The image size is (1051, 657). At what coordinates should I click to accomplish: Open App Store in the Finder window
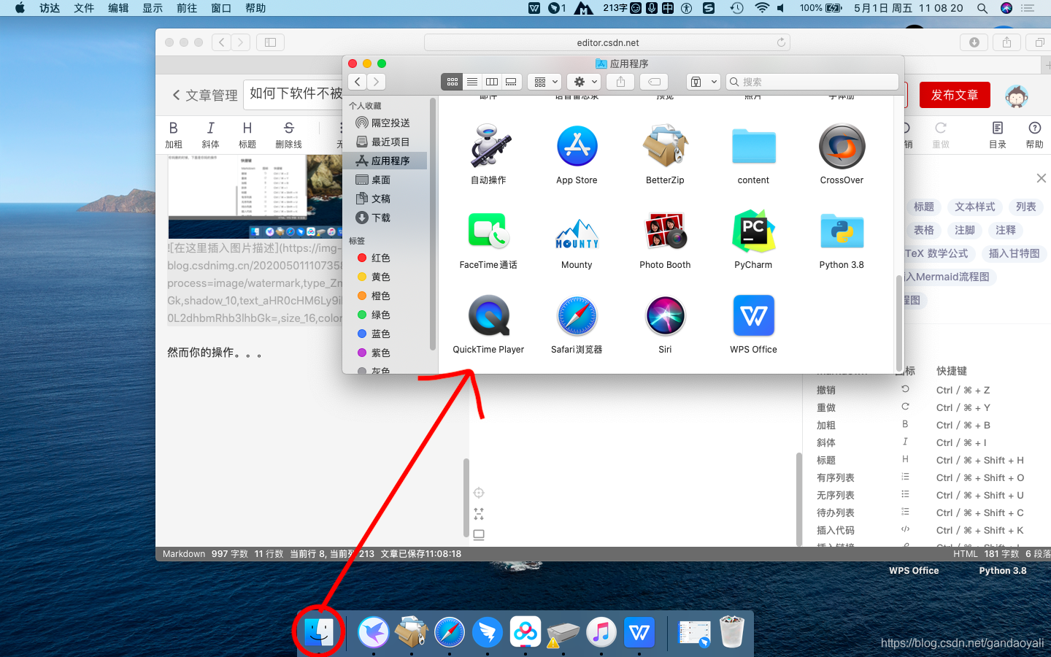577,146
